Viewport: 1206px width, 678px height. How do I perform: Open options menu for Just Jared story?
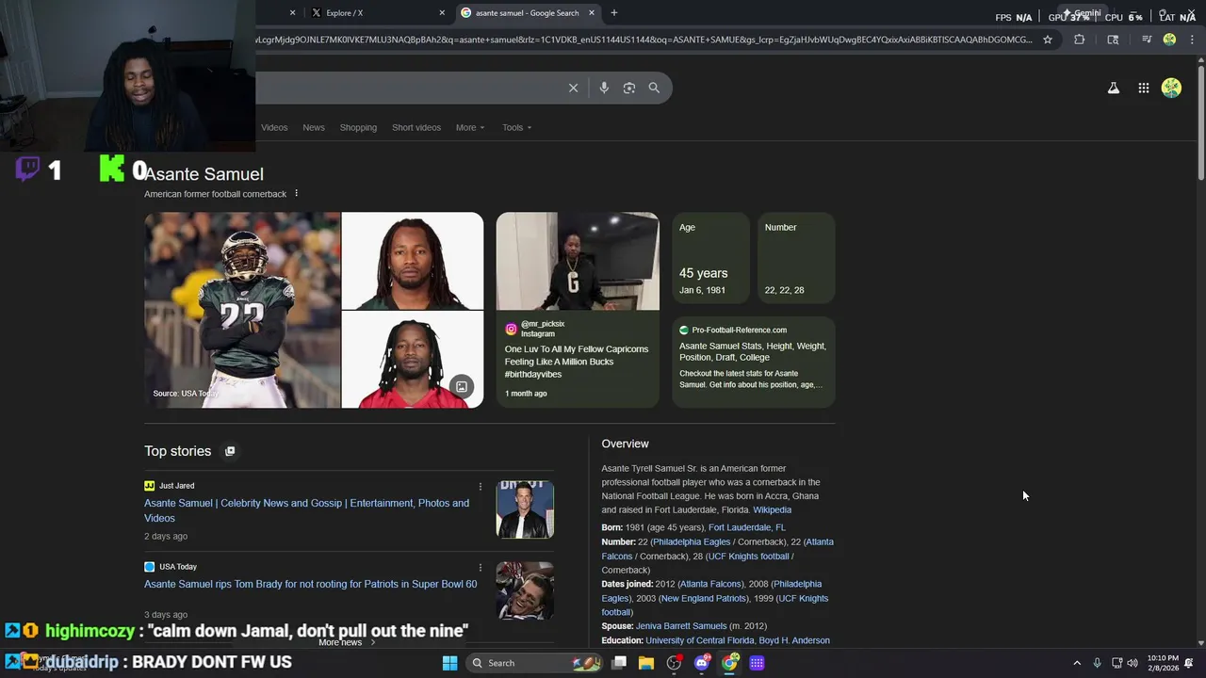tap(481, 487)
